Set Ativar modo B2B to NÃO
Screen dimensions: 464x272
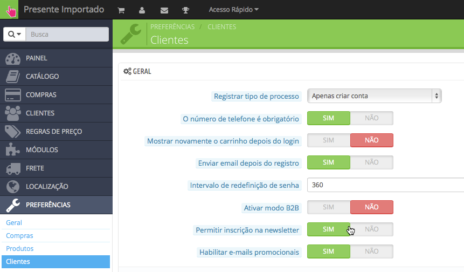pos(372,207)
